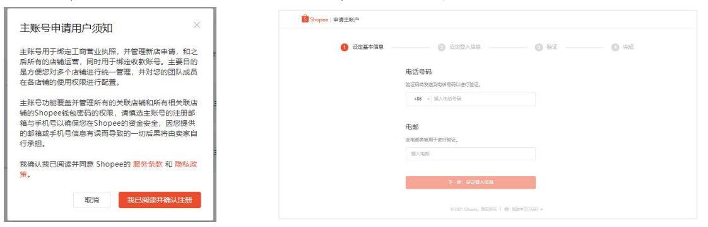Click the Shopee logo in the header
The image size is (708, 227).
pyautogui.click(x=315, y=19)
